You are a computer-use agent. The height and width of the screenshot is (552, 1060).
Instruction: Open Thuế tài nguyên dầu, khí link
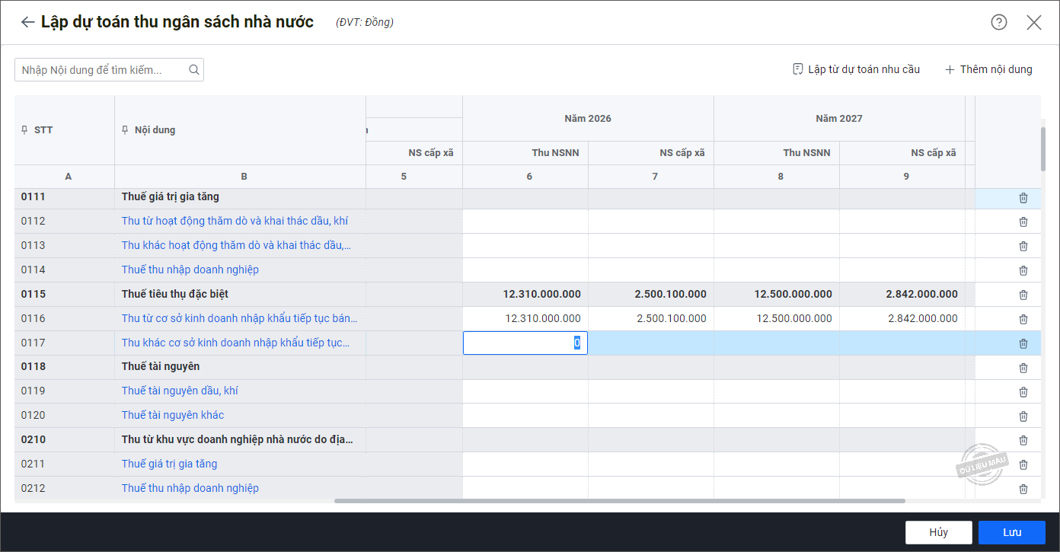tap(180, 391)
